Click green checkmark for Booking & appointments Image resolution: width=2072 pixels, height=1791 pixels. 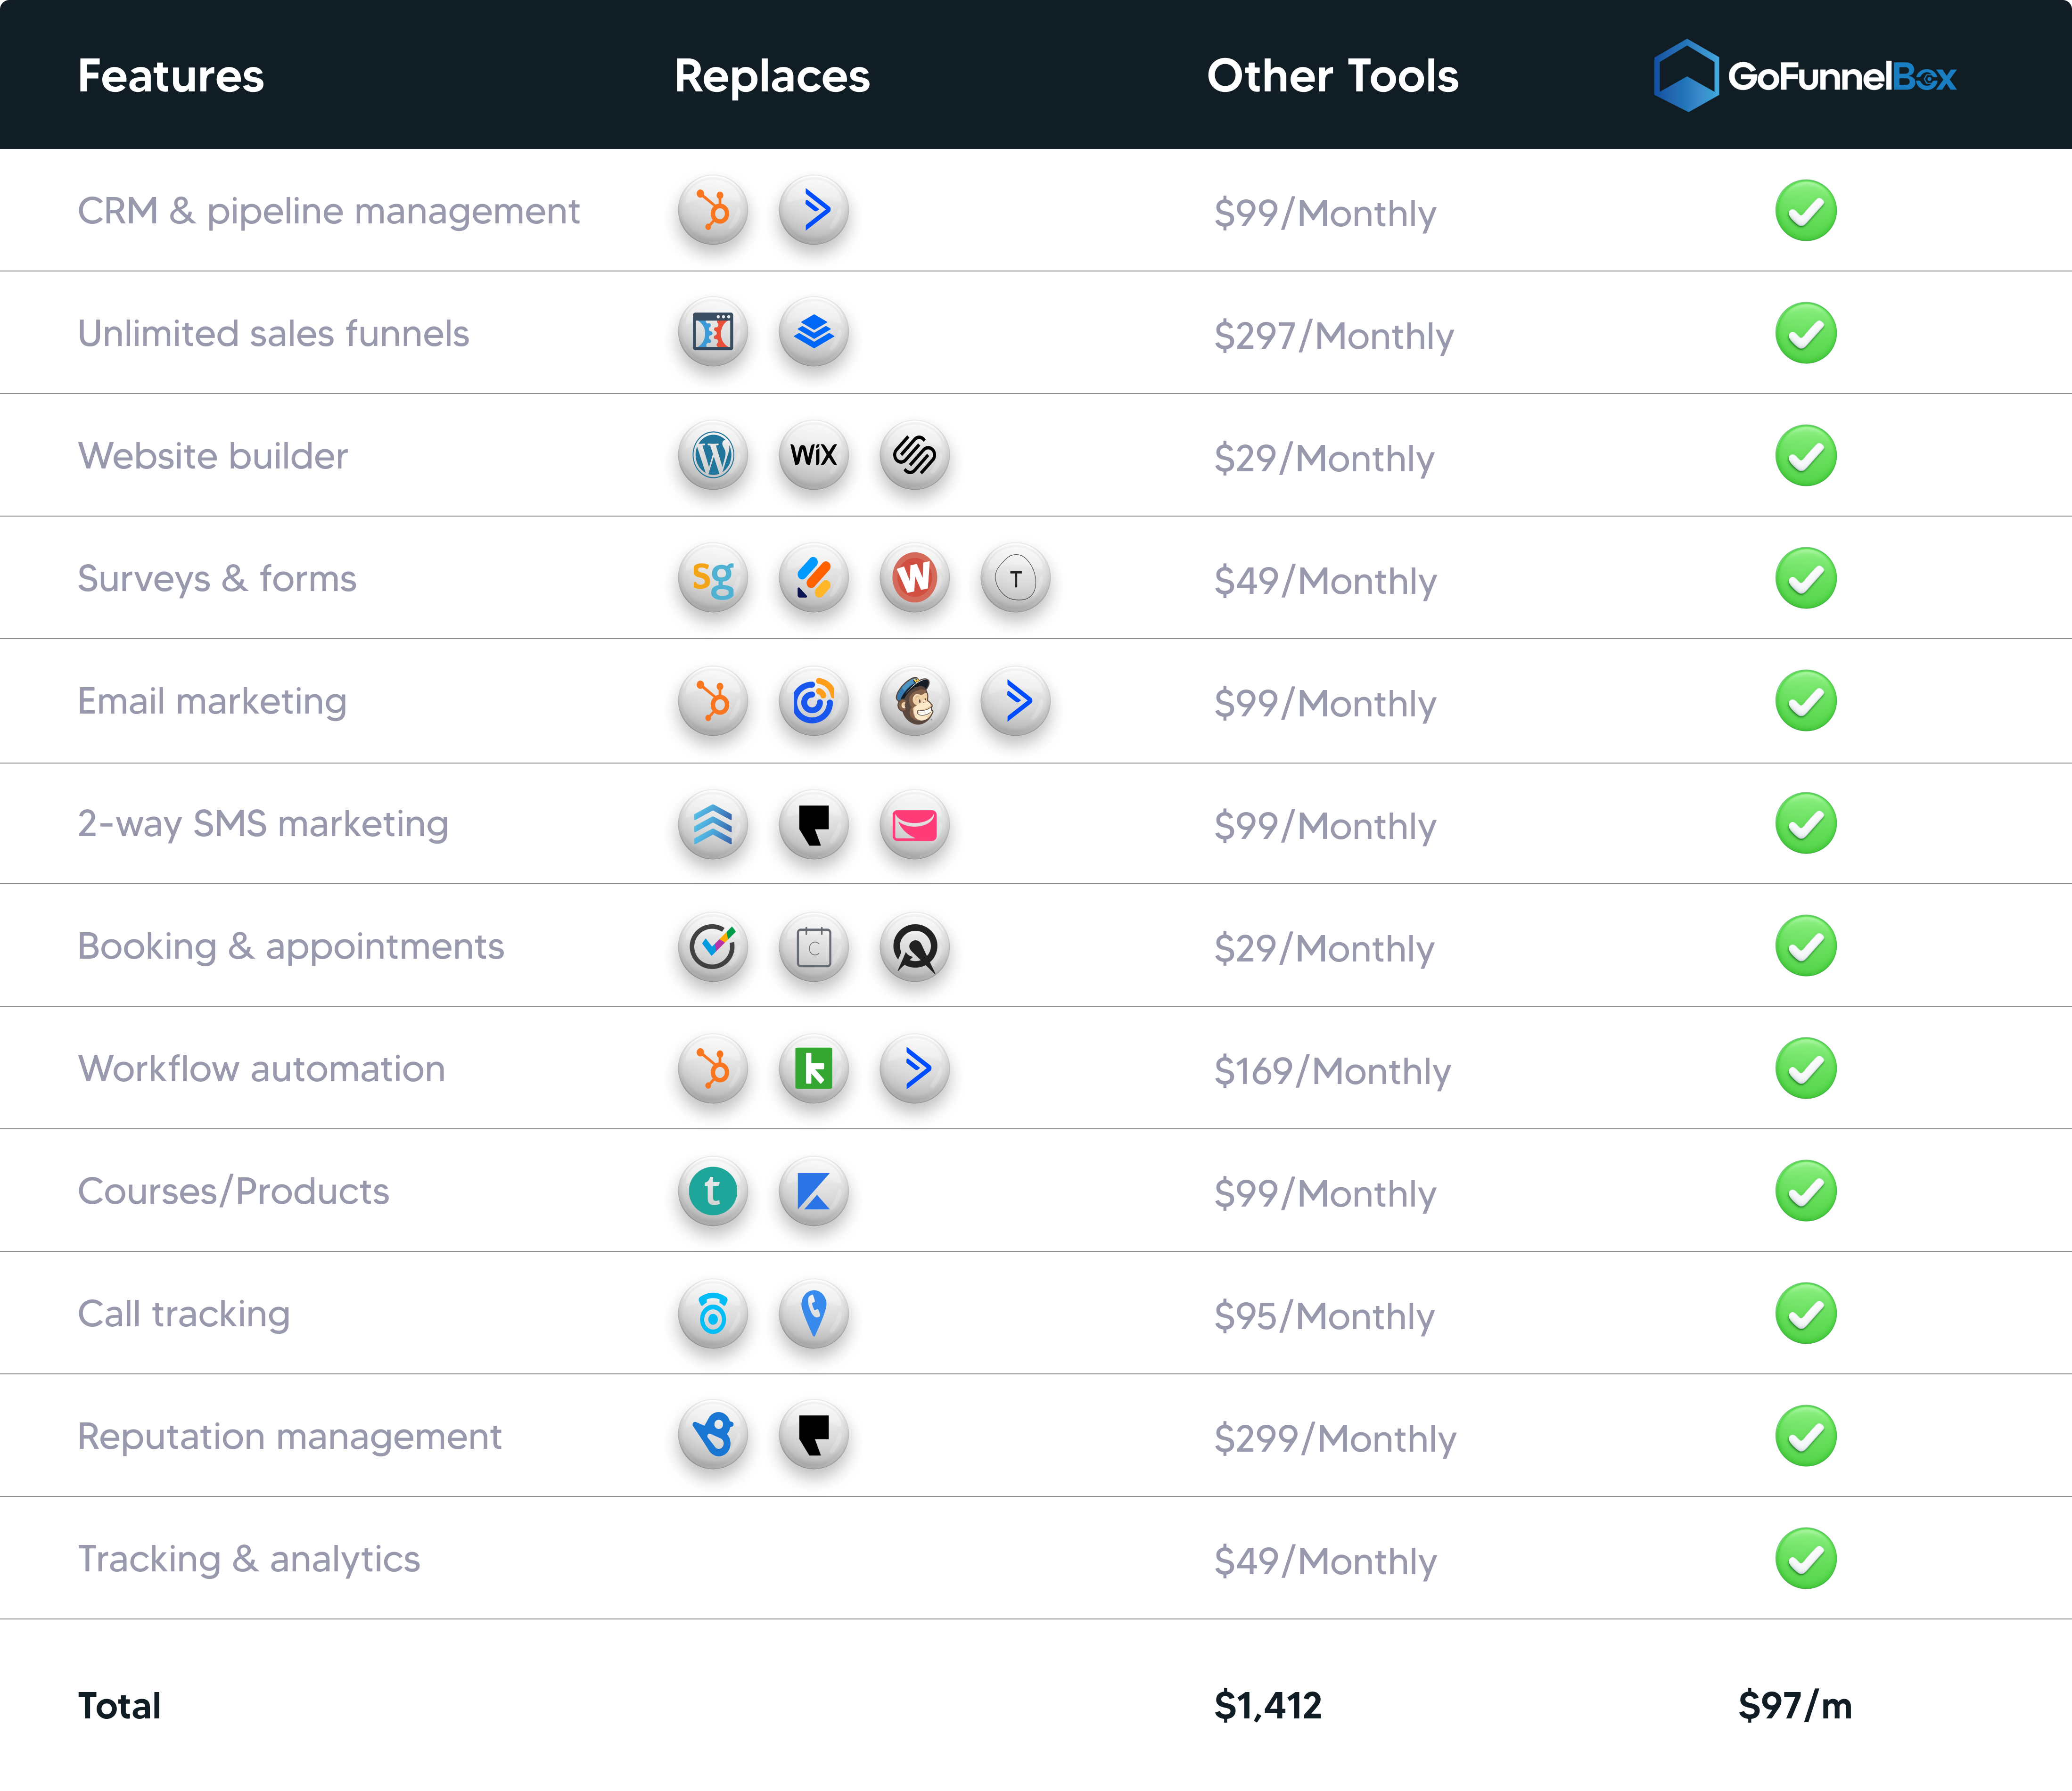pos(1806,946)
